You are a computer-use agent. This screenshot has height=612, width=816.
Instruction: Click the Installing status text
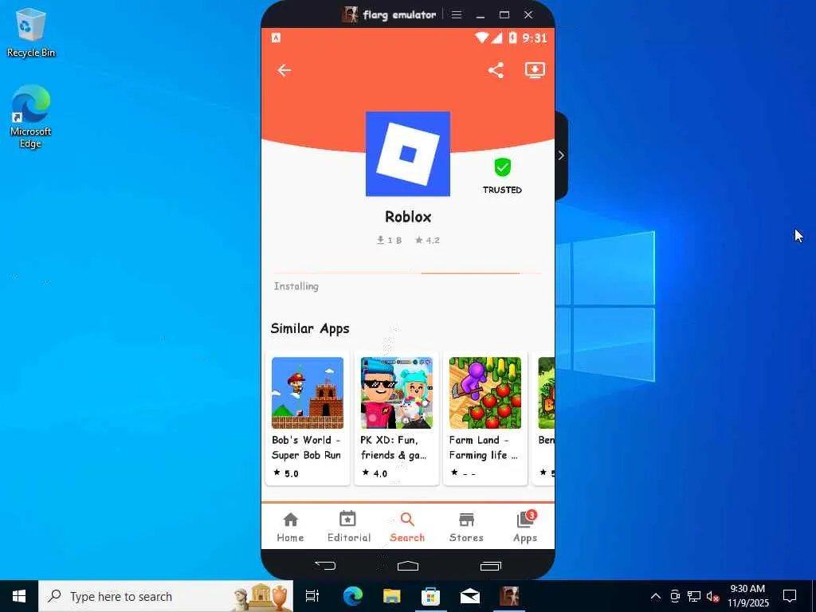pyautogui.click(x=296, y=286)
